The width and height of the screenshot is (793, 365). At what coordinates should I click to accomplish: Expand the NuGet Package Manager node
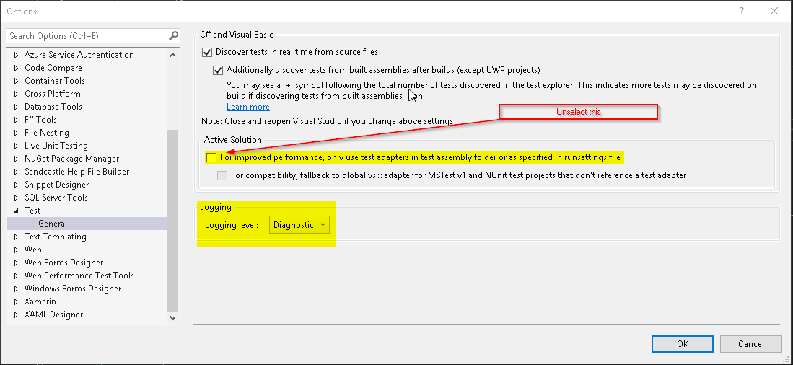click(16, 158)
